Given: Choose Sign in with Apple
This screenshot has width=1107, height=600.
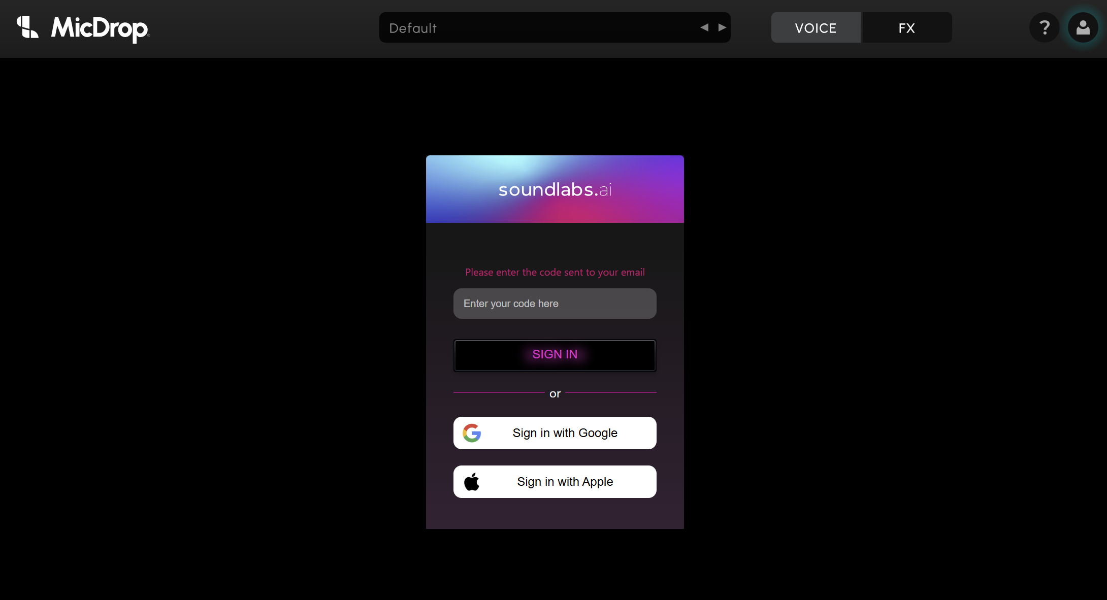Looking at the screenshot, I should coord(555,482).
